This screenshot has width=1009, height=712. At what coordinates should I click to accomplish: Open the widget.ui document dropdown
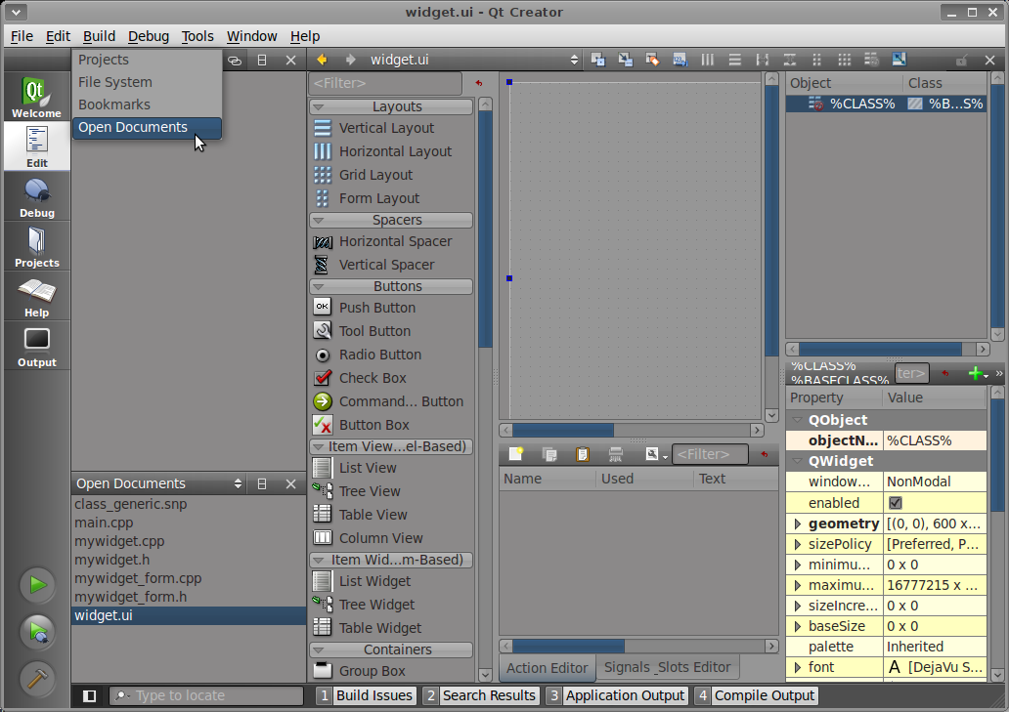coord(574,60)
